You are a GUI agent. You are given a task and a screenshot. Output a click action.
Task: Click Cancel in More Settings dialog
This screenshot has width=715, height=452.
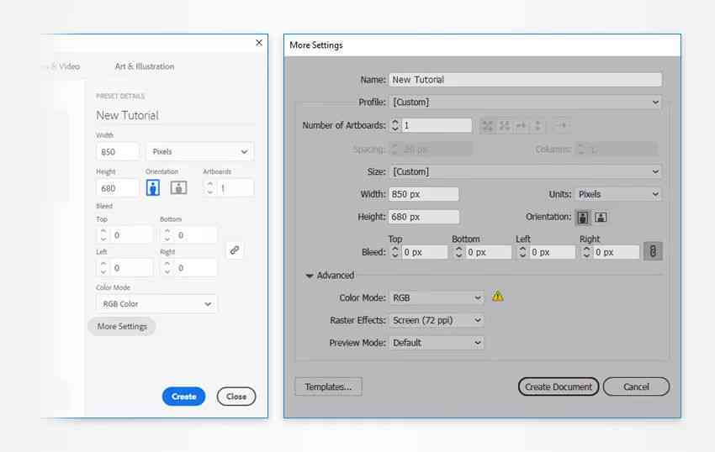pyautogui.click(x=636, y=386)
